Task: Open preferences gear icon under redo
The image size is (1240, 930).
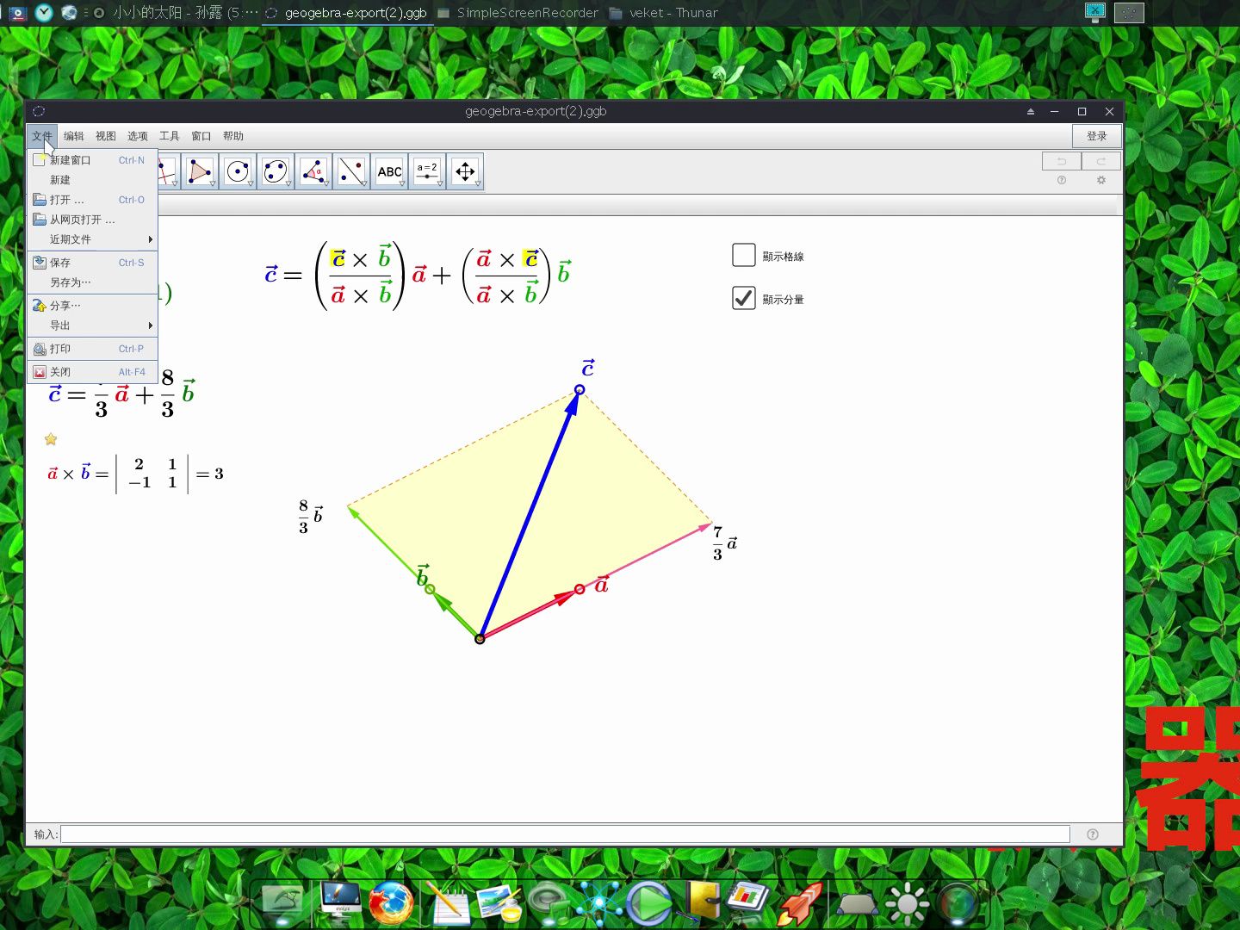Action: point(1100,180)
